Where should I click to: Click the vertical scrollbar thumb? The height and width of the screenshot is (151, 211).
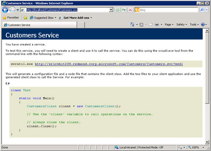(x=207, y=68)
